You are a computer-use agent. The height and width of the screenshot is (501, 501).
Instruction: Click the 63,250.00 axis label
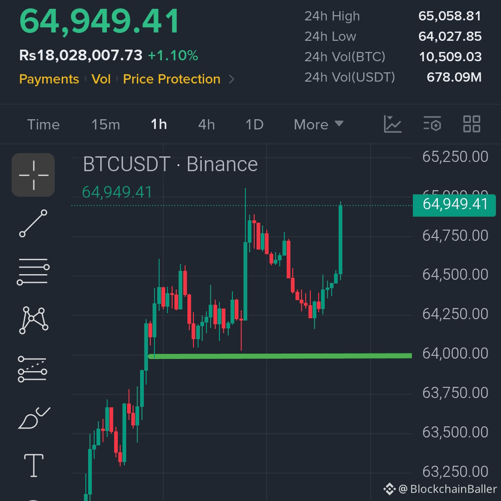click(x=455, y=472)
